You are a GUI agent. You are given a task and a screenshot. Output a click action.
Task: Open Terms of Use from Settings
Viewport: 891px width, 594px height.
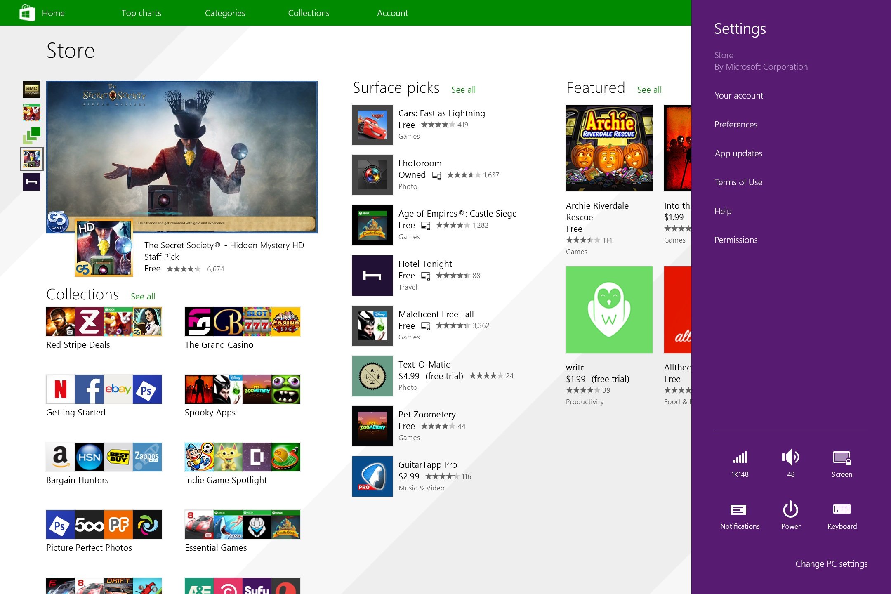738,182
